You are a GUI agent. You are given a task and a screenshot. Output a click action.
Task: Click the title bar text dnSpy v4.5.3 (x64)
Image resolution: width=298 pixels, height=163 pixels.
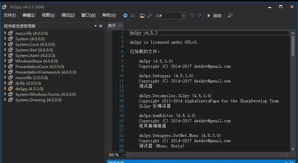[27, 7]
